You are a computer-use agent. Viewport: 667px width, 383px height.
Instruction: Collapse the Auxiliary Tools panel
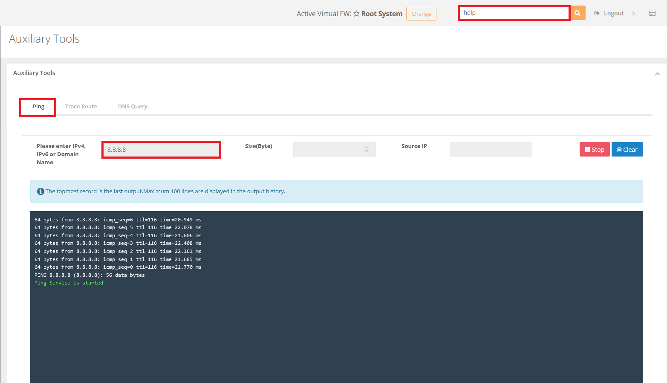pos(657,74)
